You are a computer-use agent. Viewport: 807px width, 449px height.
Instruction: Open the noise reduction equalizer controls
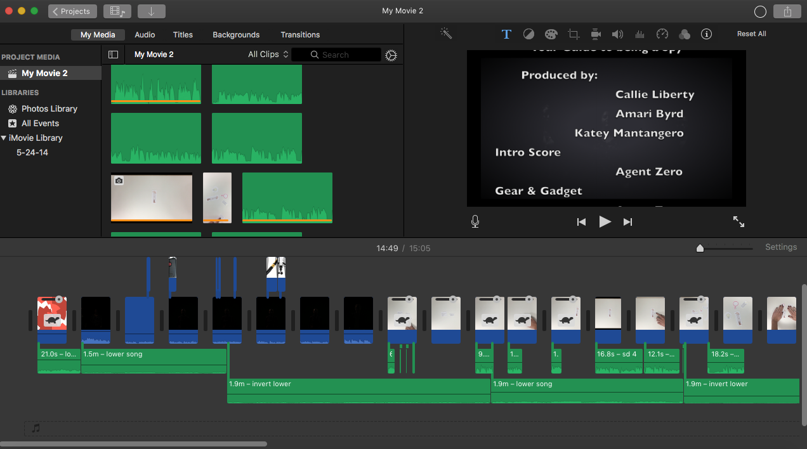(x=640, y=34)
